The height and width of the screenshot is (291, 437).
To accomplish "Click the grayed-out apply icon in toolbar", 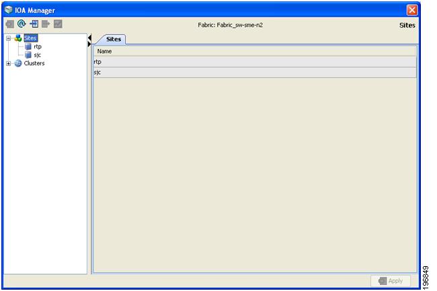I will (x=10, y=24).
